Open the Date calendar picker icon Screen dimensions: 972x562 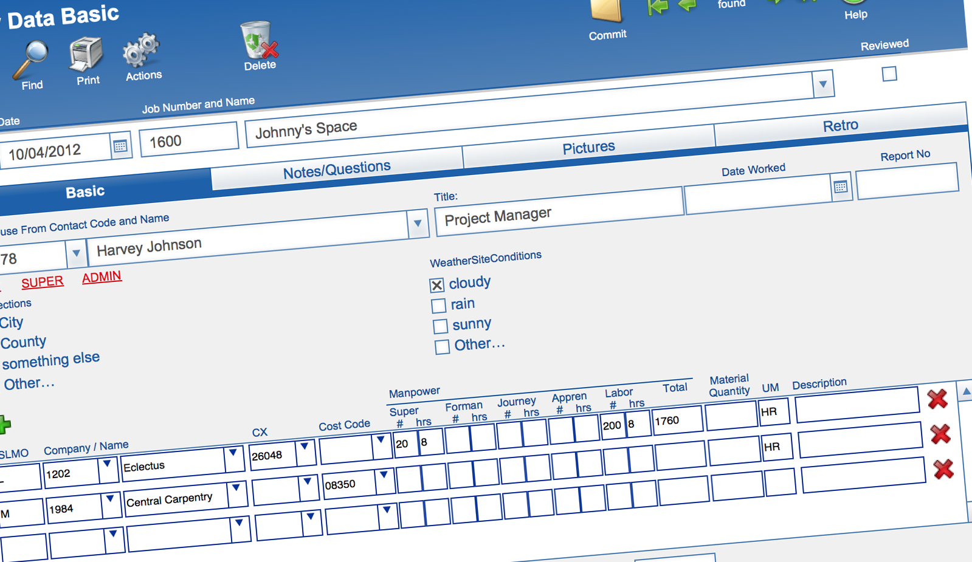coord(120,146)
